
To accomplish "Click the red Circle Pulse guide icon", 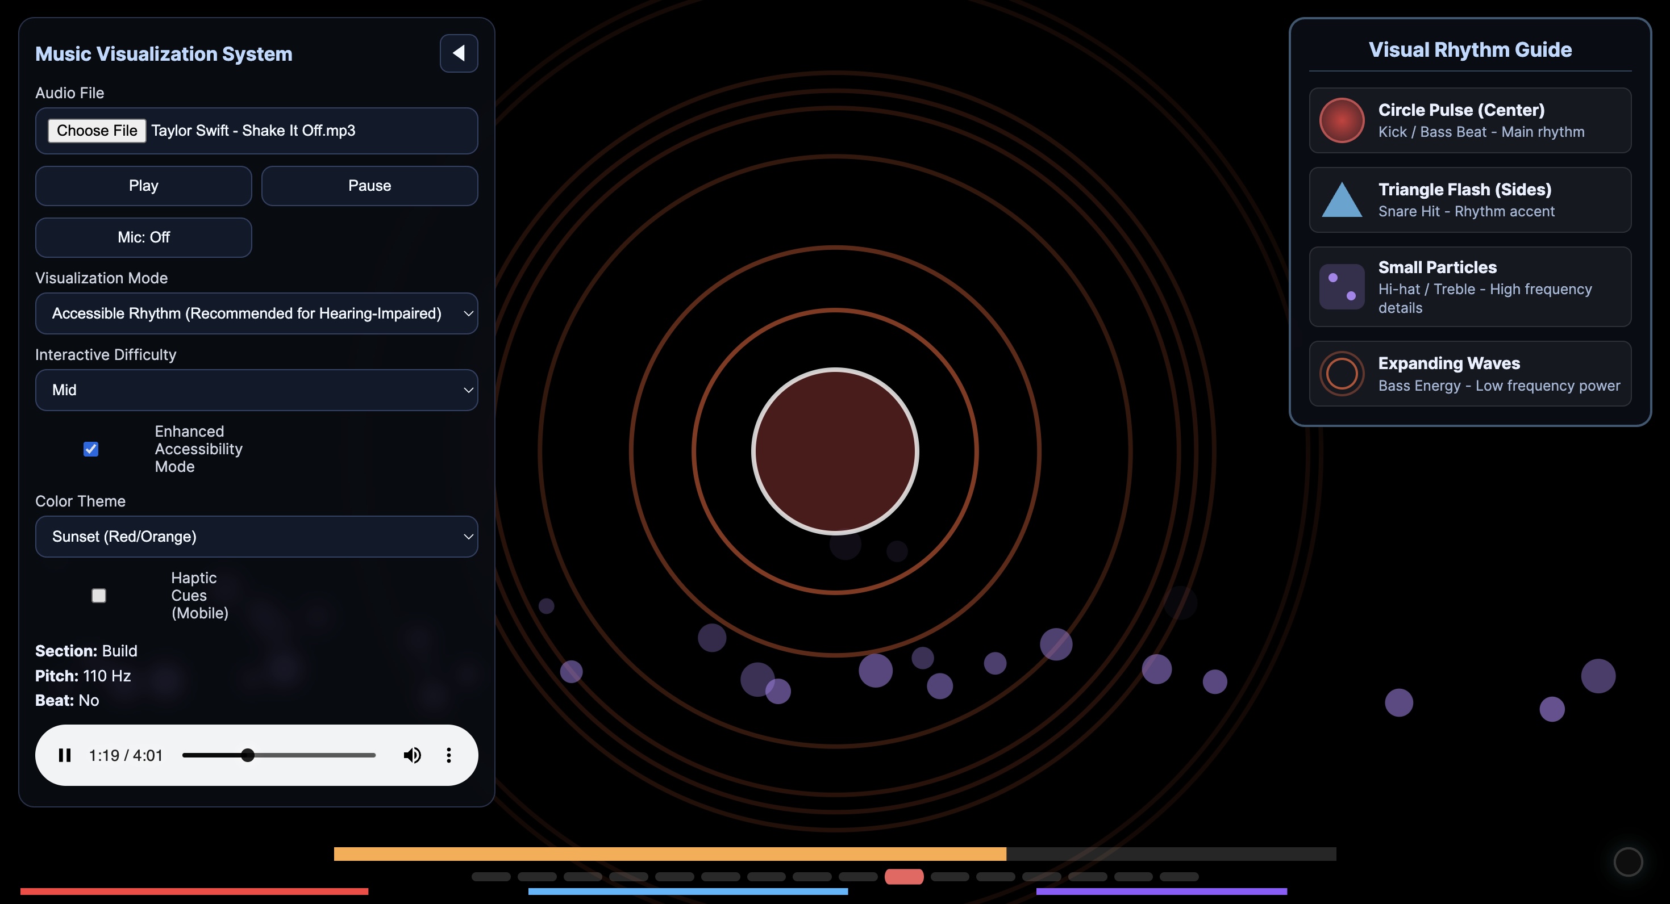I will pyautogui.click(x=1342, y=120).
